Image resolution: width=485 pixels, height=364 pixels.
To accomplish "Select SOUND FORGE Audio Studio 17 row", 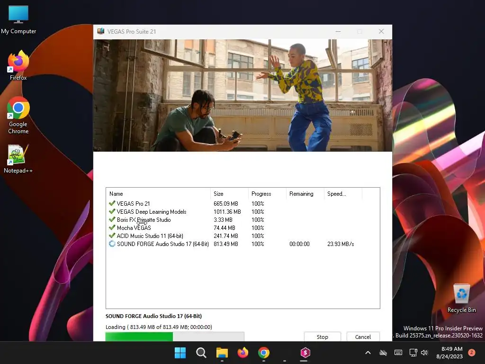I will [243, 244].
